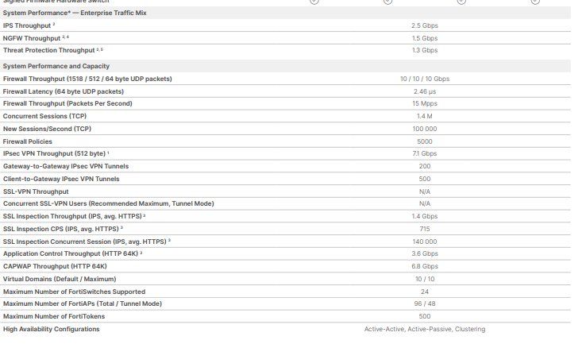Click the Firewall Policies row label
The width and height of the screenshot is (586, 344).
coord(28,141)
